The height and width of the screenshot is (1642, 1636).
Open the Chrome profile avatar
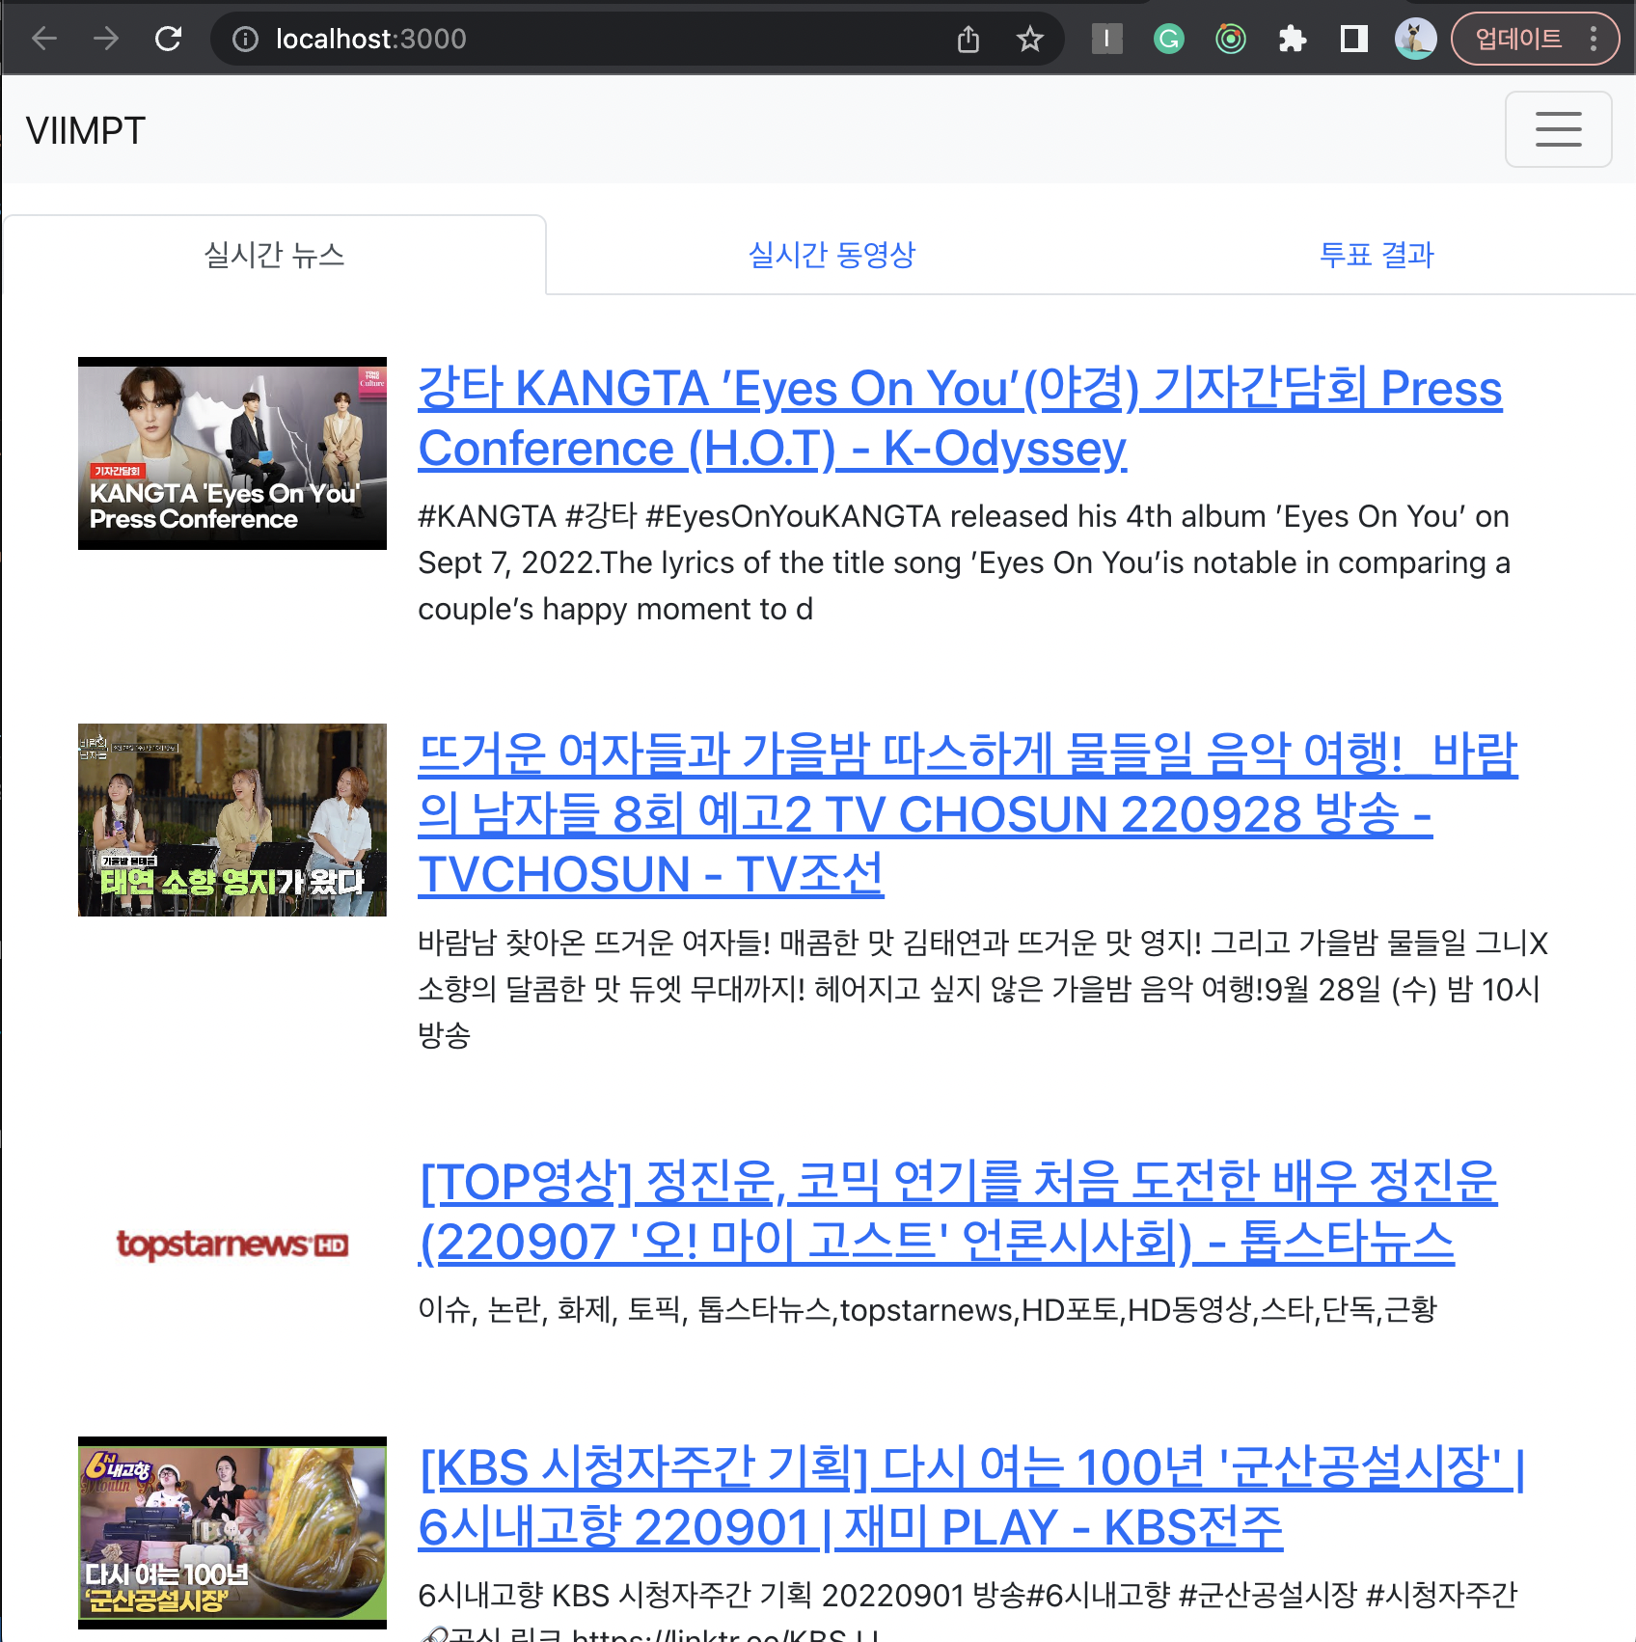click(x=1416, y=39)
